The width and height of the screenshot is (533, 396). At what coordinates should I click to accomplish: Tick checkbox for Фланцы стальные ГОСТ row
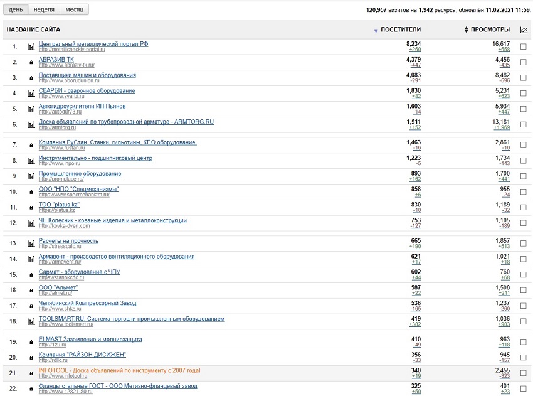pos(524,389)
